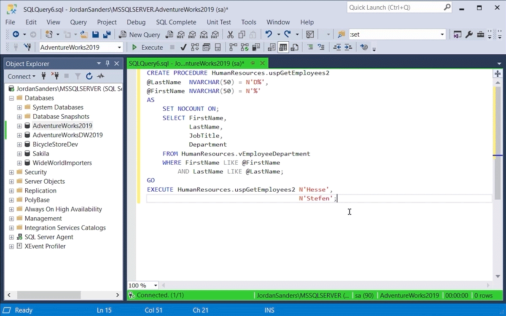
Task: Expand the AdventureWorksDW2019 database node
Action: coord(19,135)
